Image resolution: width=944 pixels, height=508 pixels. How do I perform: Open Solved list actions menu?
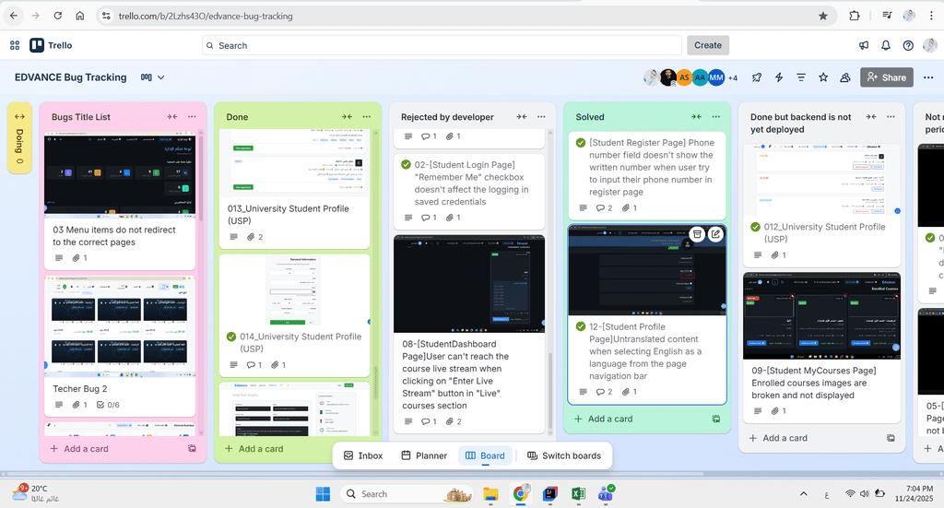pyautogui.click(x=715, y=117)
